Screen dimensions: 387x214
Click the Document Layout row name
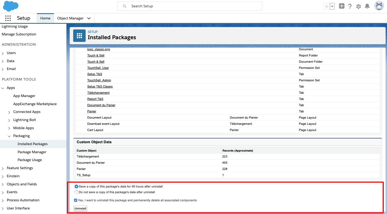pos(99,118)
